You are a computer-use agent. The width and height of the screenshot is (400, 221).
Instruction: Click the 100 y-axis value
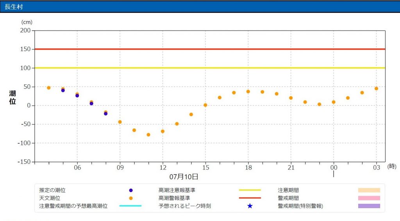[25, 68]
